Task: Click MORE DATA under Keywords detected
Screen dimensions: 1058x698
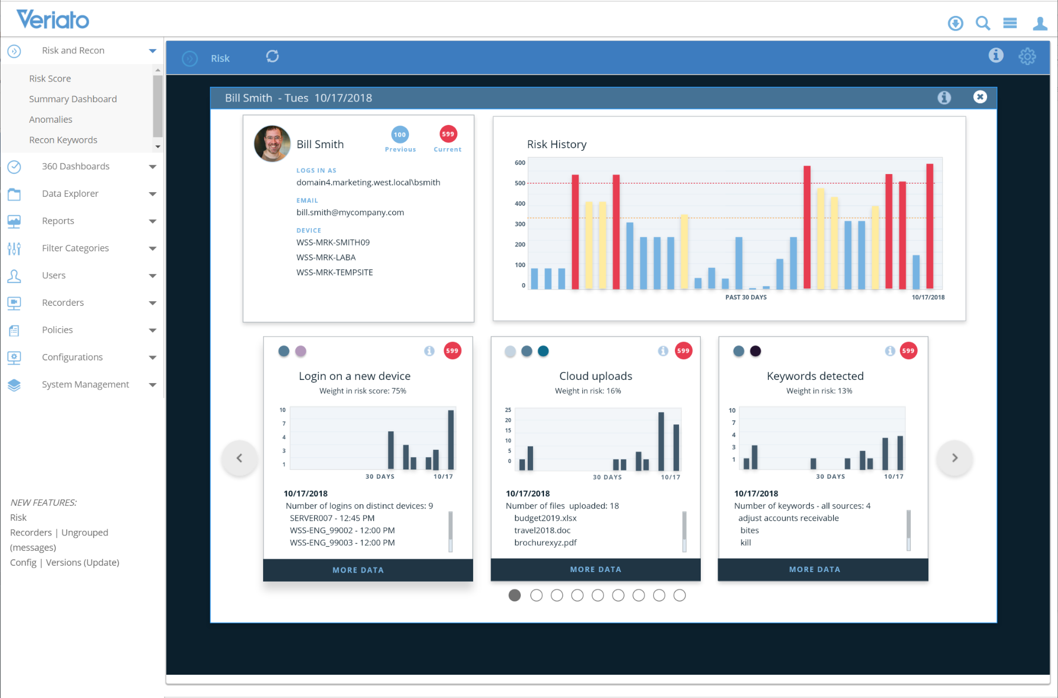Action: tap(814, 569)
